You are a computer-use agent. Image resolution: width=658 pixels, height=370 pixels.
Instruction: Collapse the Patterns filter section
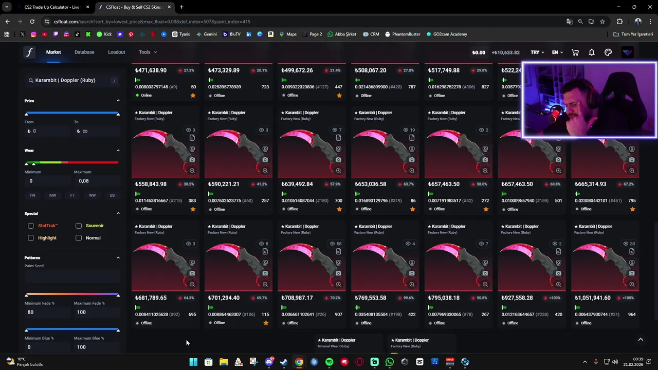pos(118,257)
